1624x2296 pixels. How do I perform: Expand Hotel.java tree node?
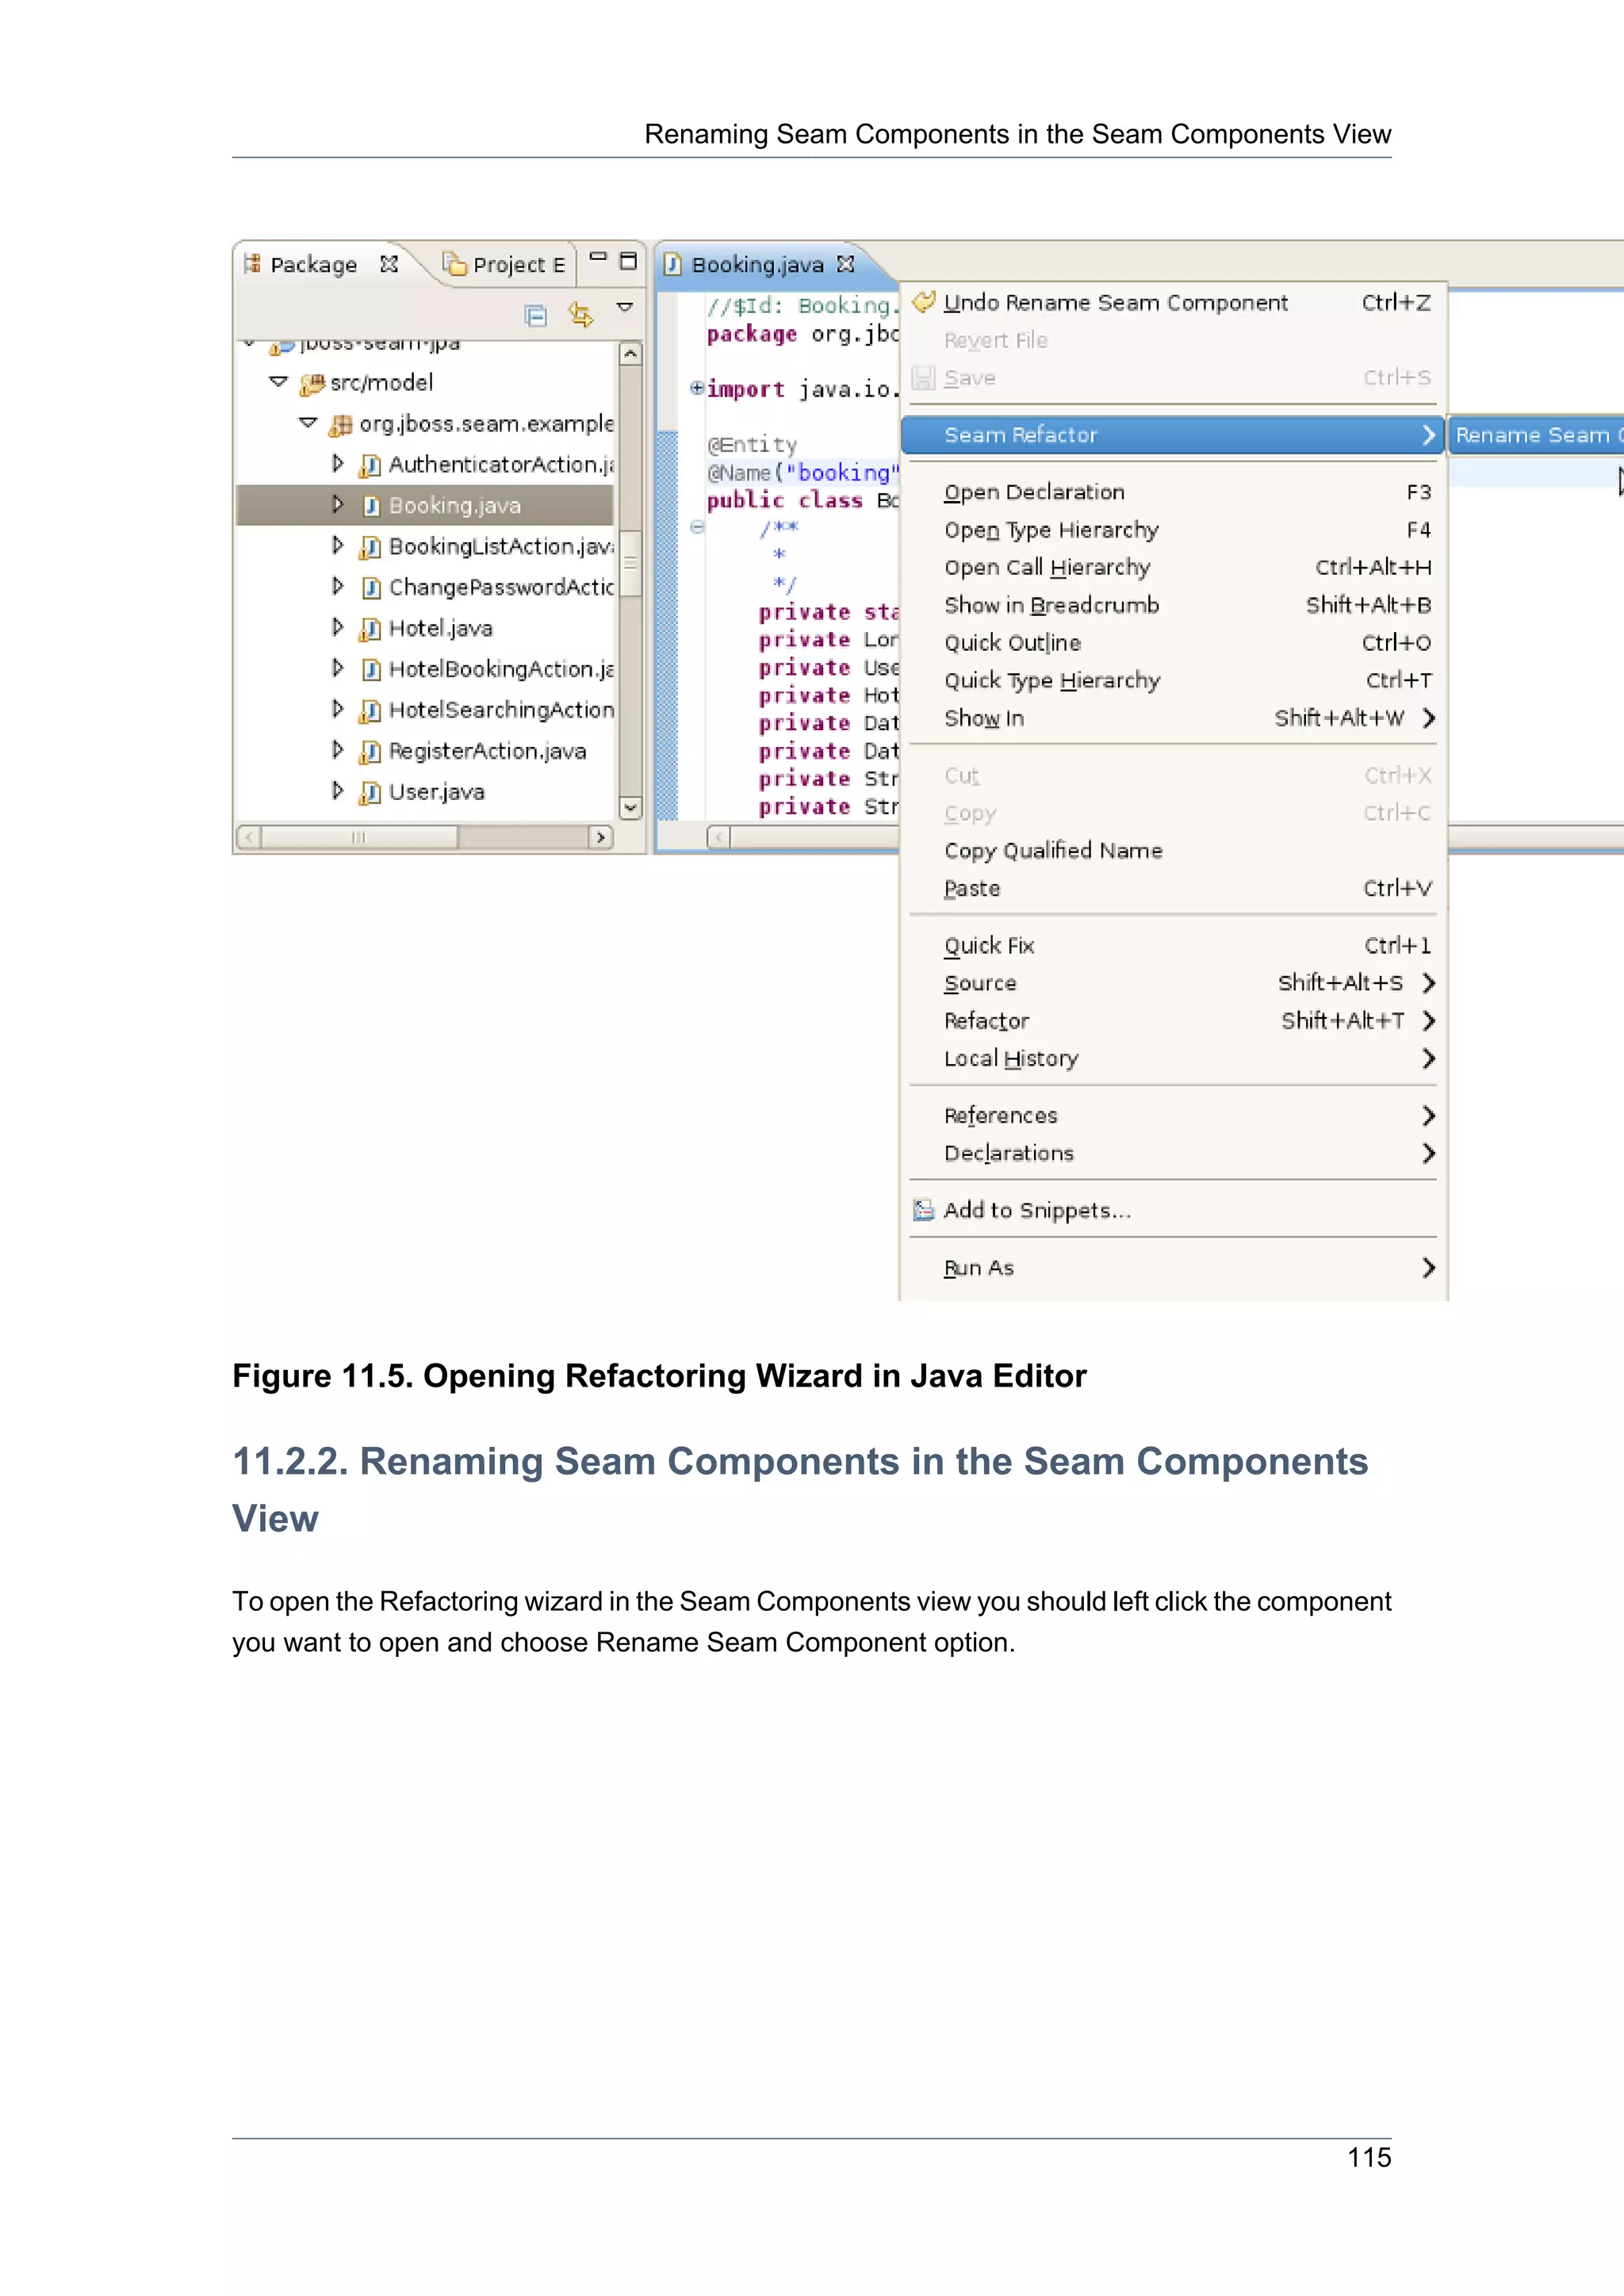click(x=338, y=628)
